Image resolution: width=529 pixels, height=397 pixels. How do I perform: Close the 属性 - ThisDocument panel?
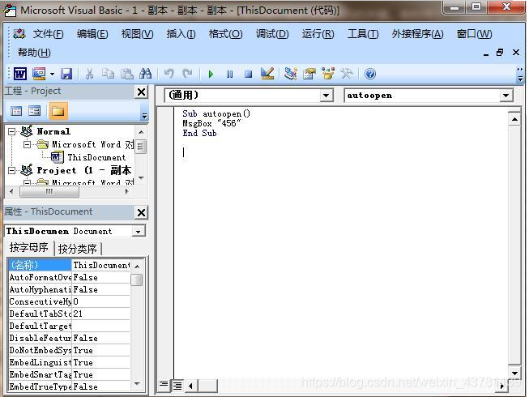pos(141,212)
